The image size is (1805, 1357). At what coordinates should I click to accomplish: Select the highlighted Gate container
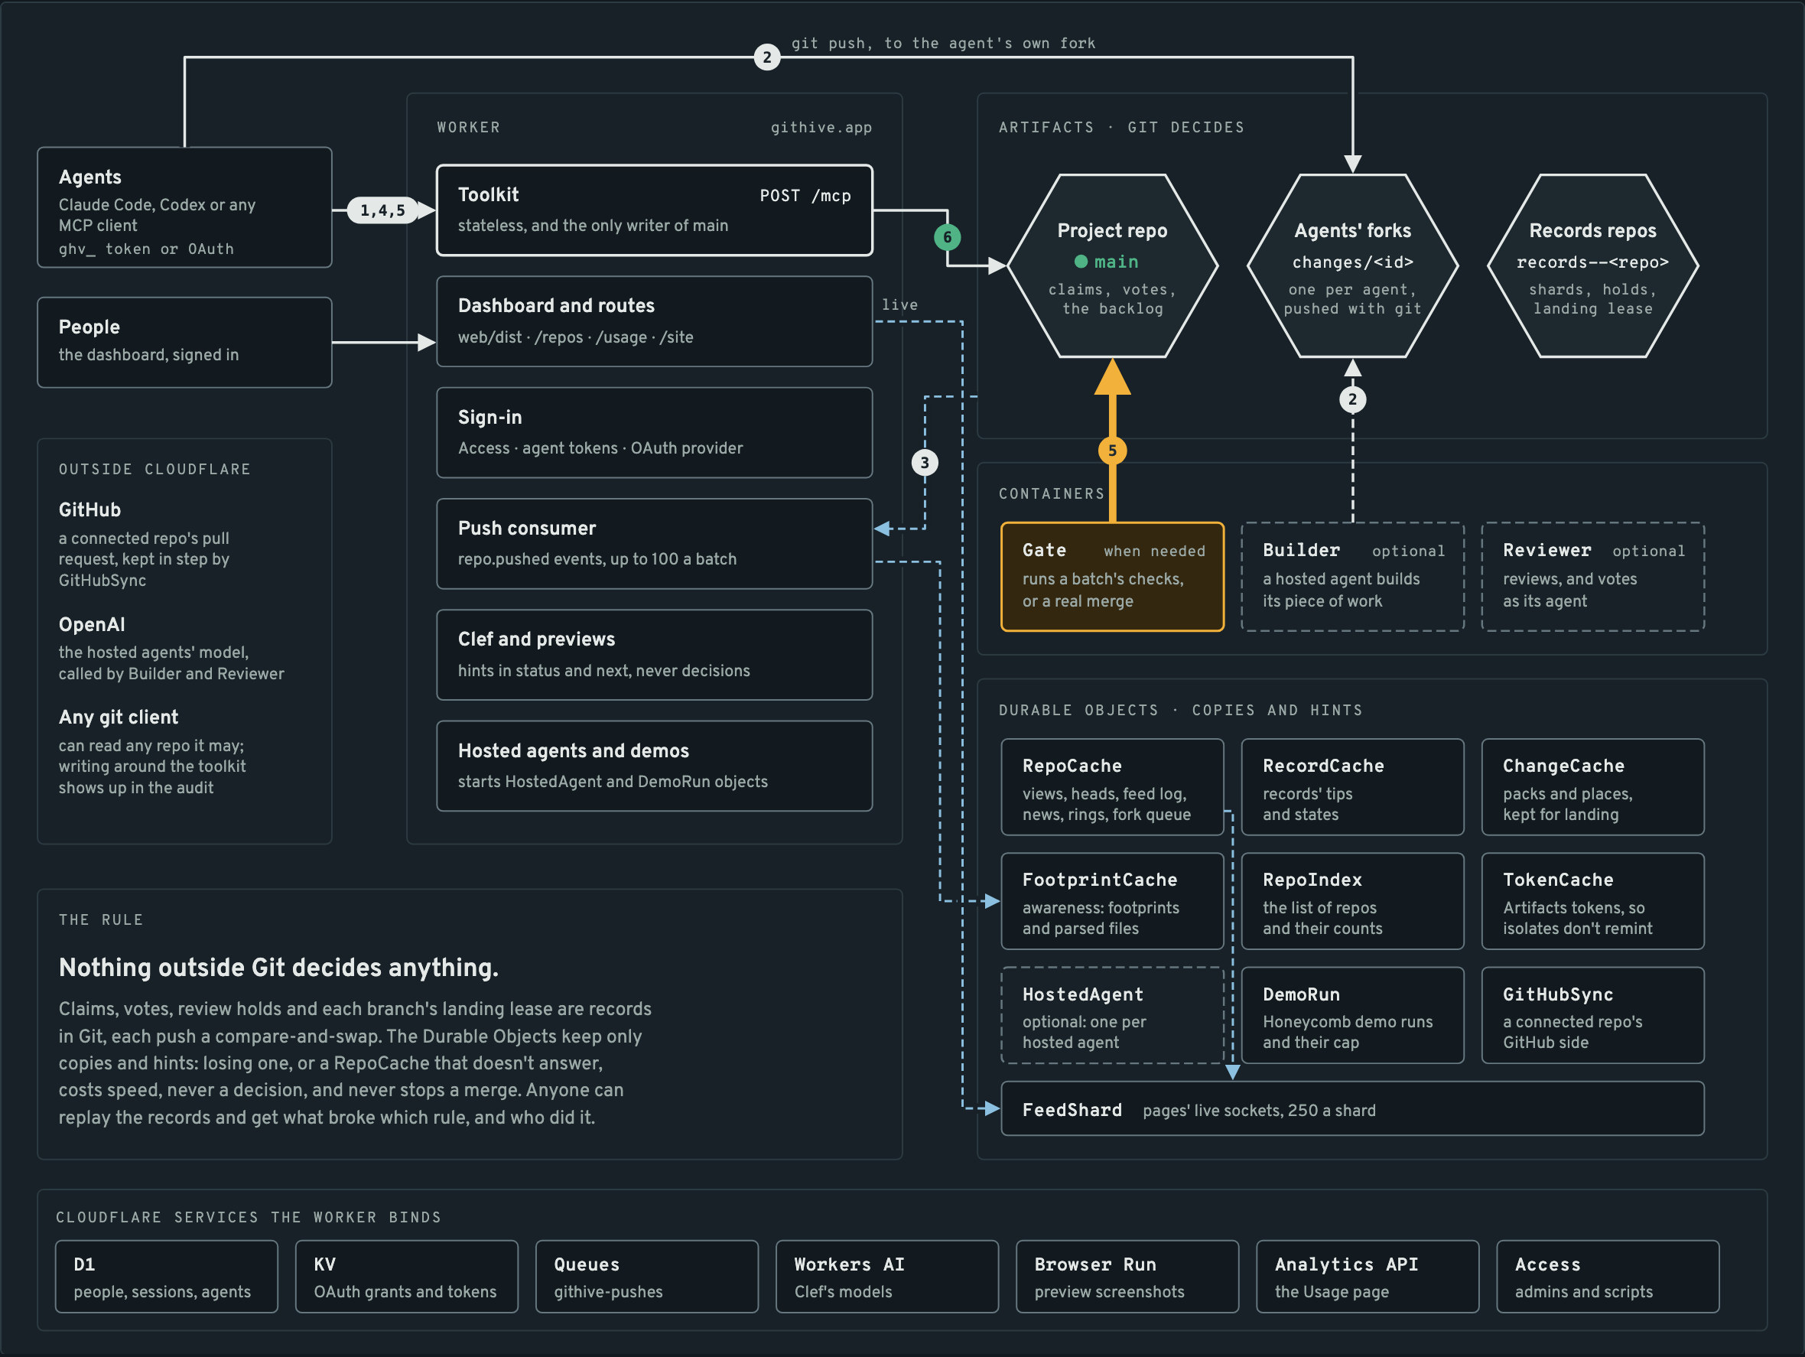click(x=1112, y=577)
